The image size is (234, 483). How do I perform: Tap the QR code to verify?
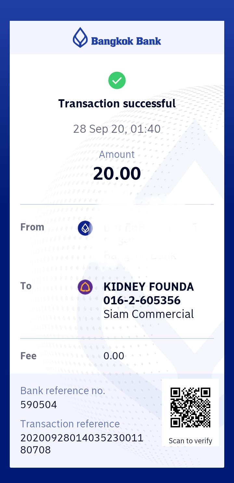(x=190, y=407)
